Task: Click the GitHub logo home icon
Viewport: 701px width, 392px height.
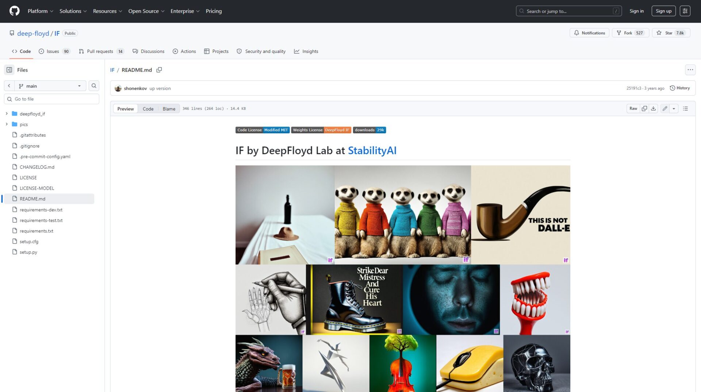Action: 14,11
